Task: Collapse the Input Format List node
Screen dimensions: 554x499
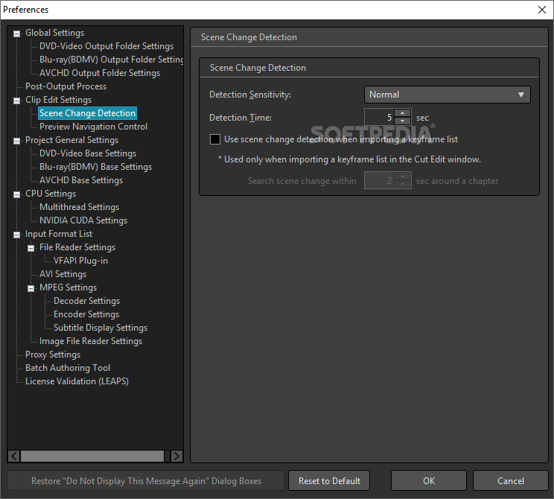Action: pos(16,235)
